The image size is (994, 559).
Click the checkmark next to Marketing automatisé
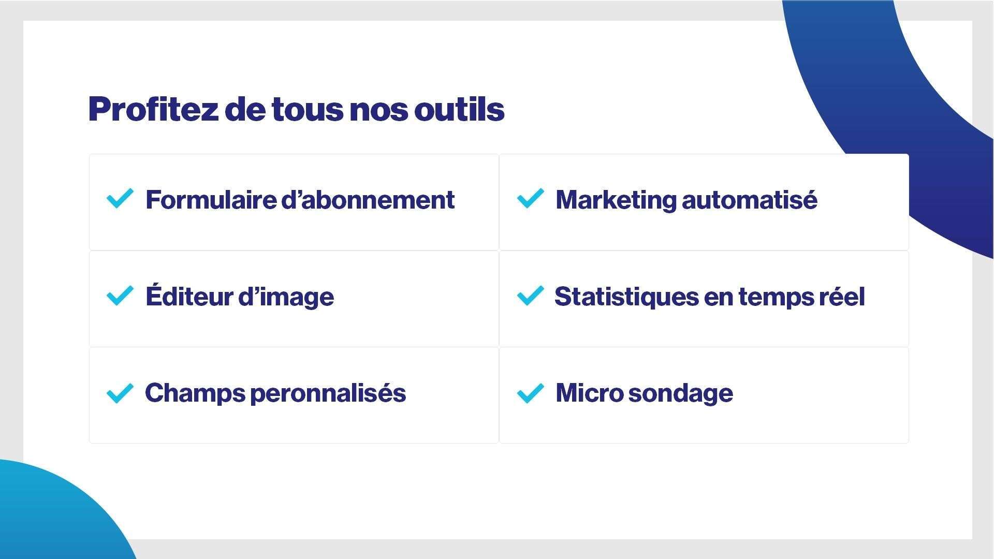[530, 199]
